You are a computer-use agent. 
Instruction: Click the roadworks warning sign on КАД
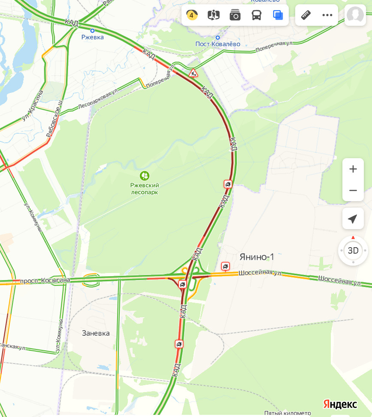[193, 73]
